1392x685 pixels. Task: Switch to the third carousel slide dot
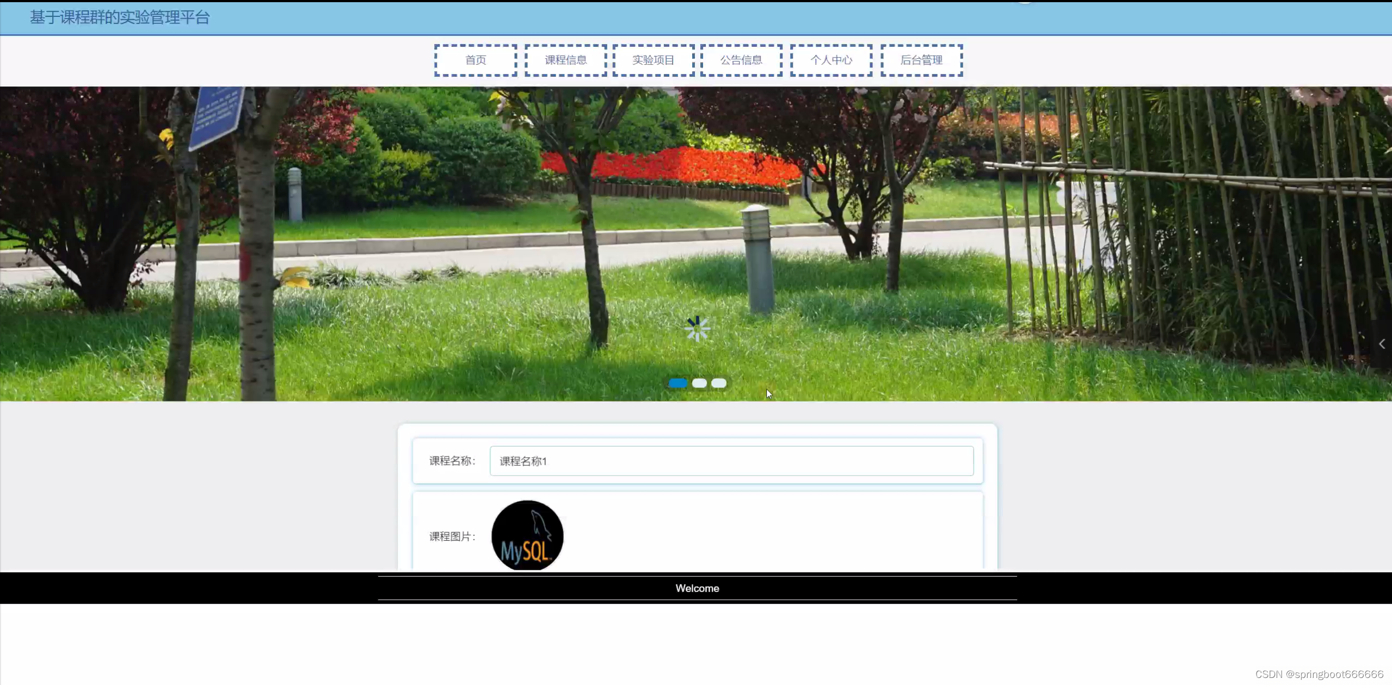click(x=719, y=383)
